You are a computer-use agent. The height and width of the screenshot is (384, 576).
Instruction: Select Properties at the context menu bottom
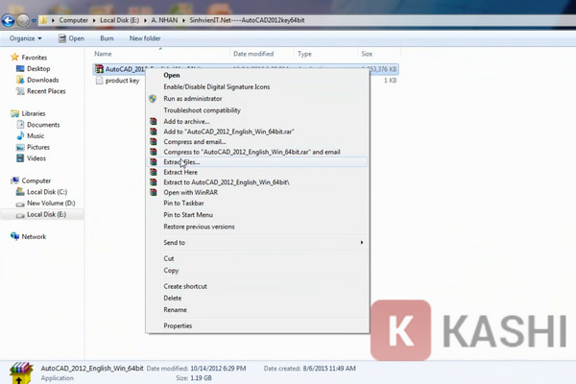(178, 325)
